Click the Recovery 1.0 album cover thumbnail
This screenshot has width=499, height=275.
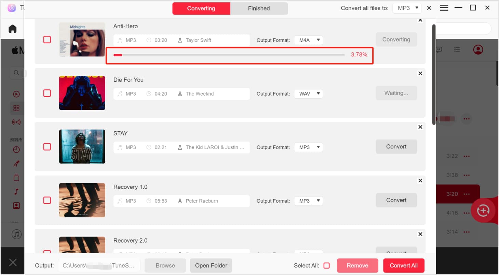pos(82,200)
